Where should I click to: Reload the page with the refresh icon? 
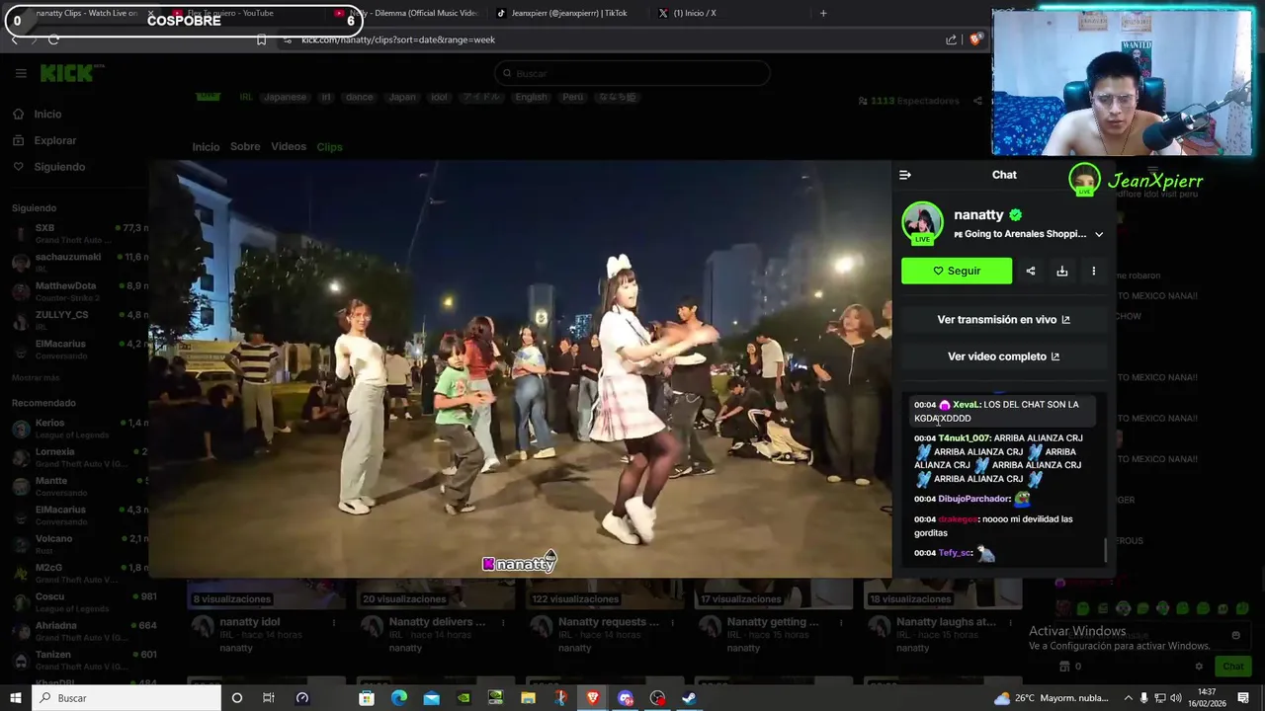click(x=53, y=39)
